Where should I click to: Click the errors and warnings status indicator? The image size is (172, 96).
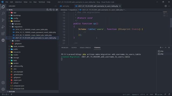pos(5,94)
